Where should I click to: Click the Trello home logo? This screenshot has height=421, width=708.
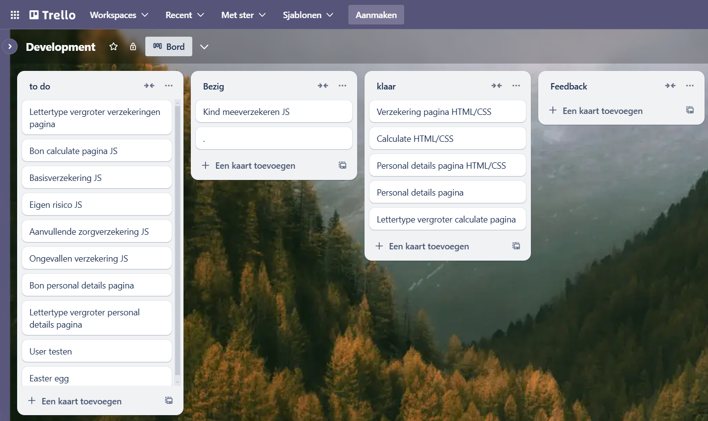52,15
